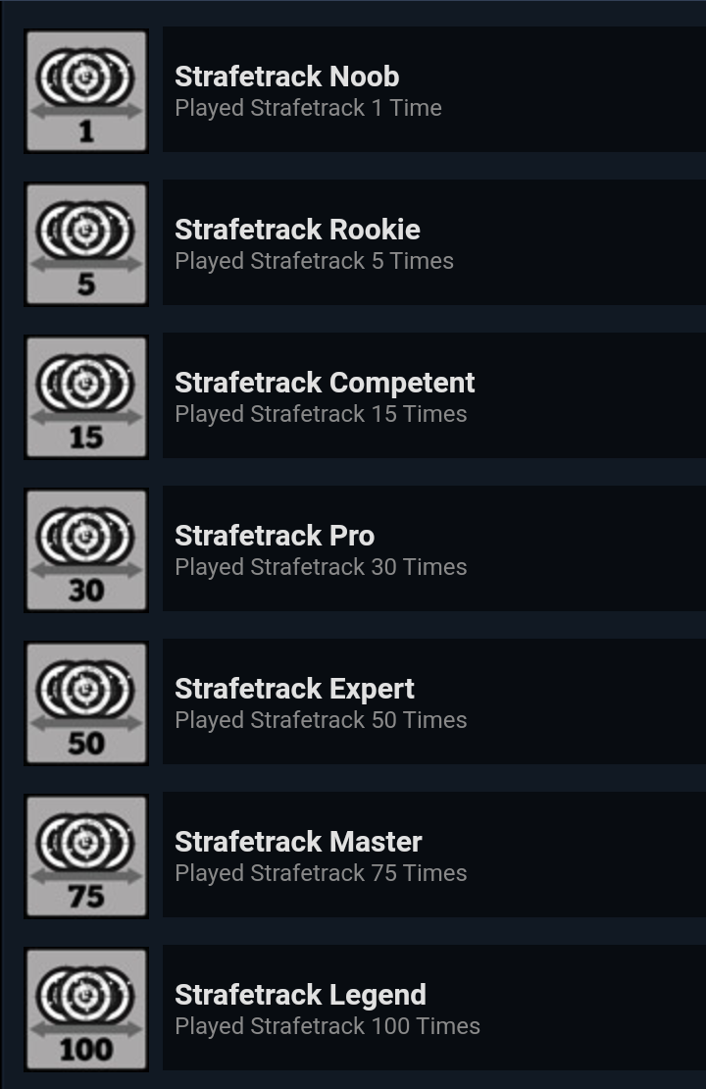Click the Strafetrack Rookie title text
The height and width of the screenshot is (1089, 706).
(x=297, y=230)
